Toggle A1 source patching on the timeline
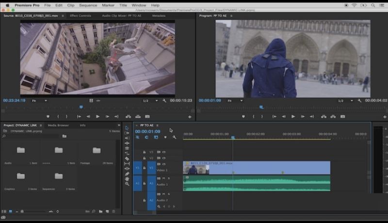This screenshot has height=223, width=388. [138, 183]
